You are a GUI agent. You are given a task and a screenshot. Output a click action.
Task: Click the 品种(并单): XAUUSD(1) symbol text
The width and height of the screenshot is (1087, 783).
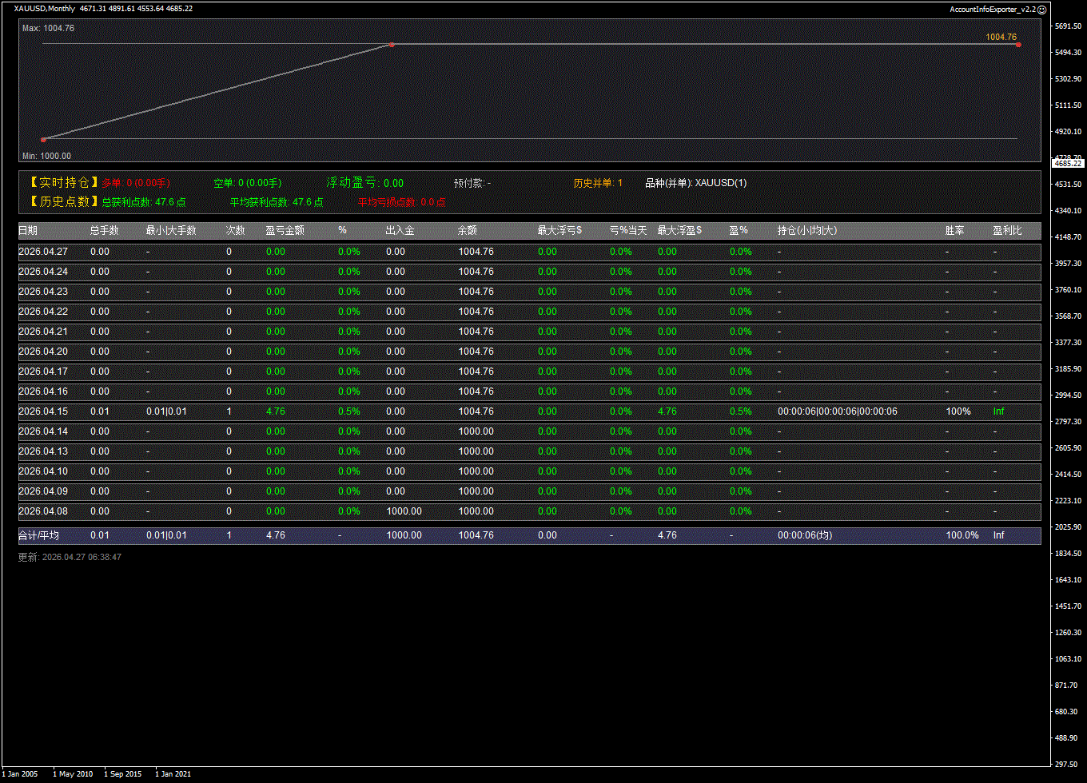(x=695, y=183)
